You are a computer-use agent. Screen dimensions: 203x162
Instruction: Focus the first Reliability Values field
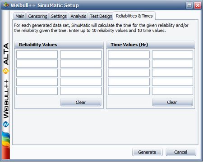coord(37,54)
